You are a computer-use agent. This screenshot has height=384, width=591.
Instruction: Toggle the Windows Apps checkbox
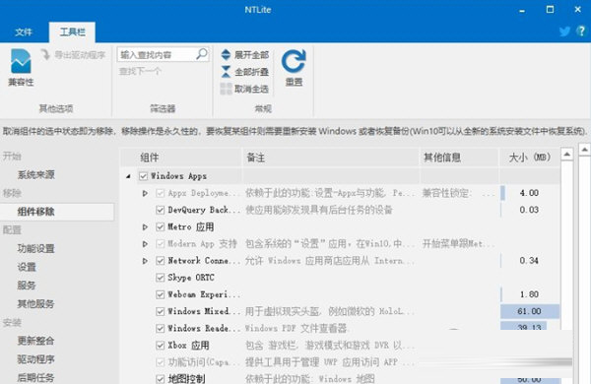tap(143, 176)
